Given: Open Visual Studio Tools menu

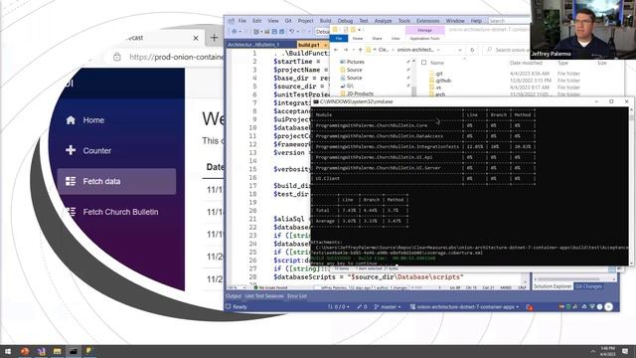Looking at the screenshot, I should [404, 21].
